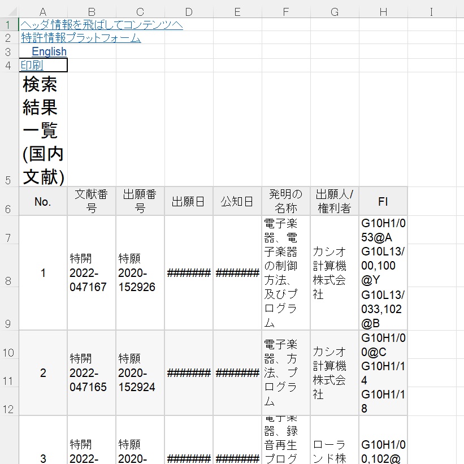Select column A header

43,12
